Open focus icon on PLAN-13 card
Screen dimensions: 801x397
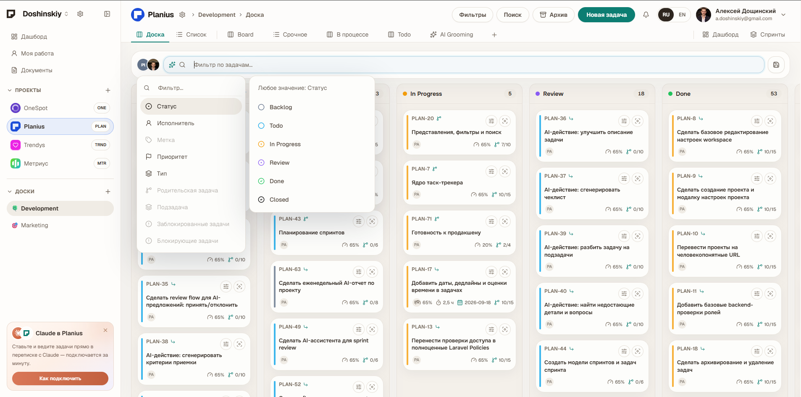[x=505, y=329]
